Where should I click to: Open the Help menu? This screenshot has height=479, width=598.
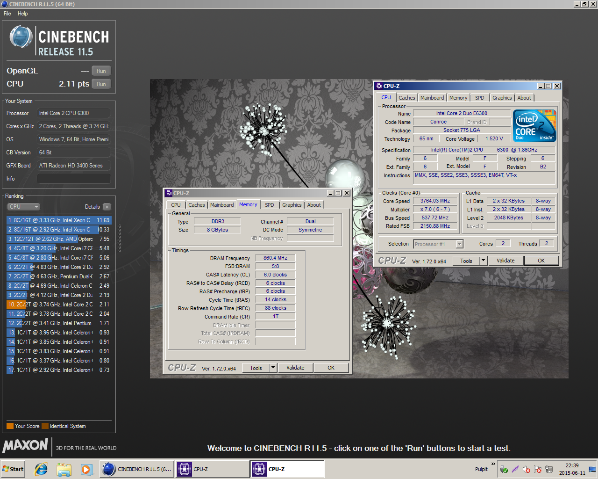tap(22, 14)
